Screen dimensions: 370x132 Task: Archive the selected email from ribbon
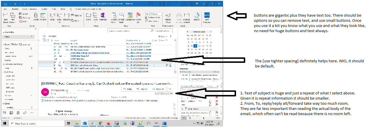point(43,17)
